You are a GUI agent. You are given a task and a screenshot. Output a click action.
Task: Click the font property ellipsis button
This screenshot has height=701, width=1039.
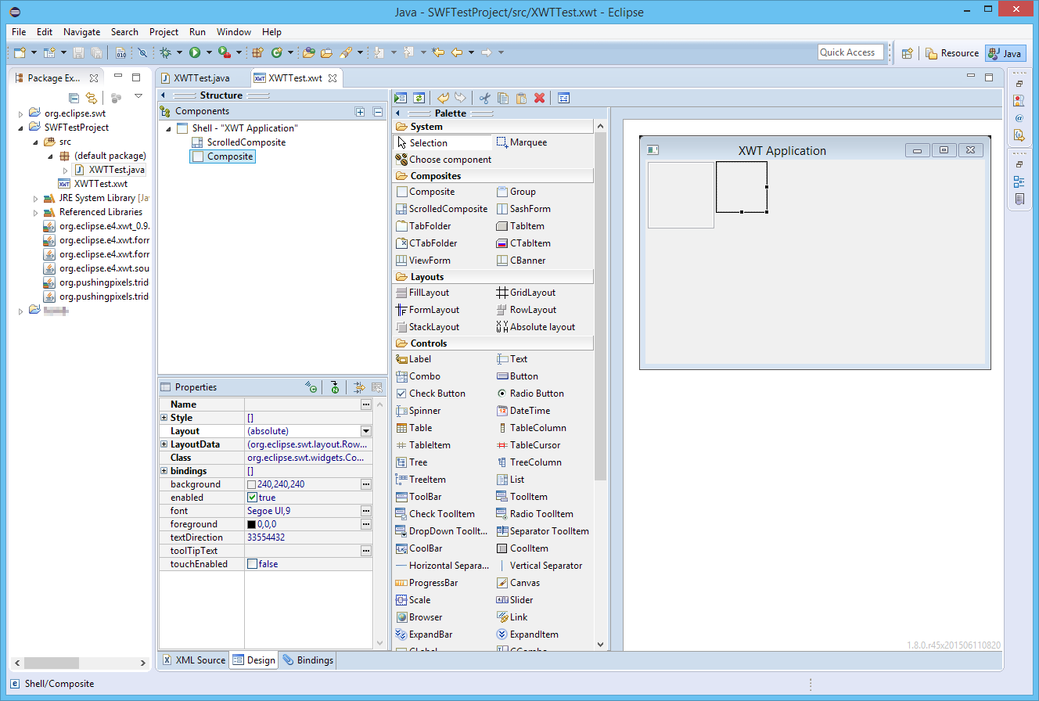365,511
